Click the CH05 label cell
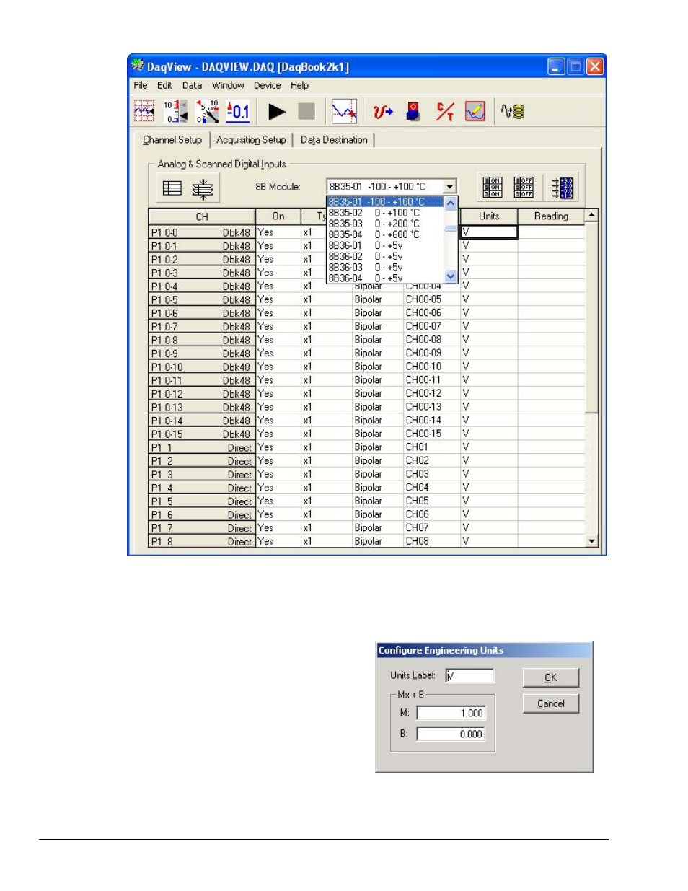Image resolution: width=688 pixels, height=891 pixels. (431, 501)
